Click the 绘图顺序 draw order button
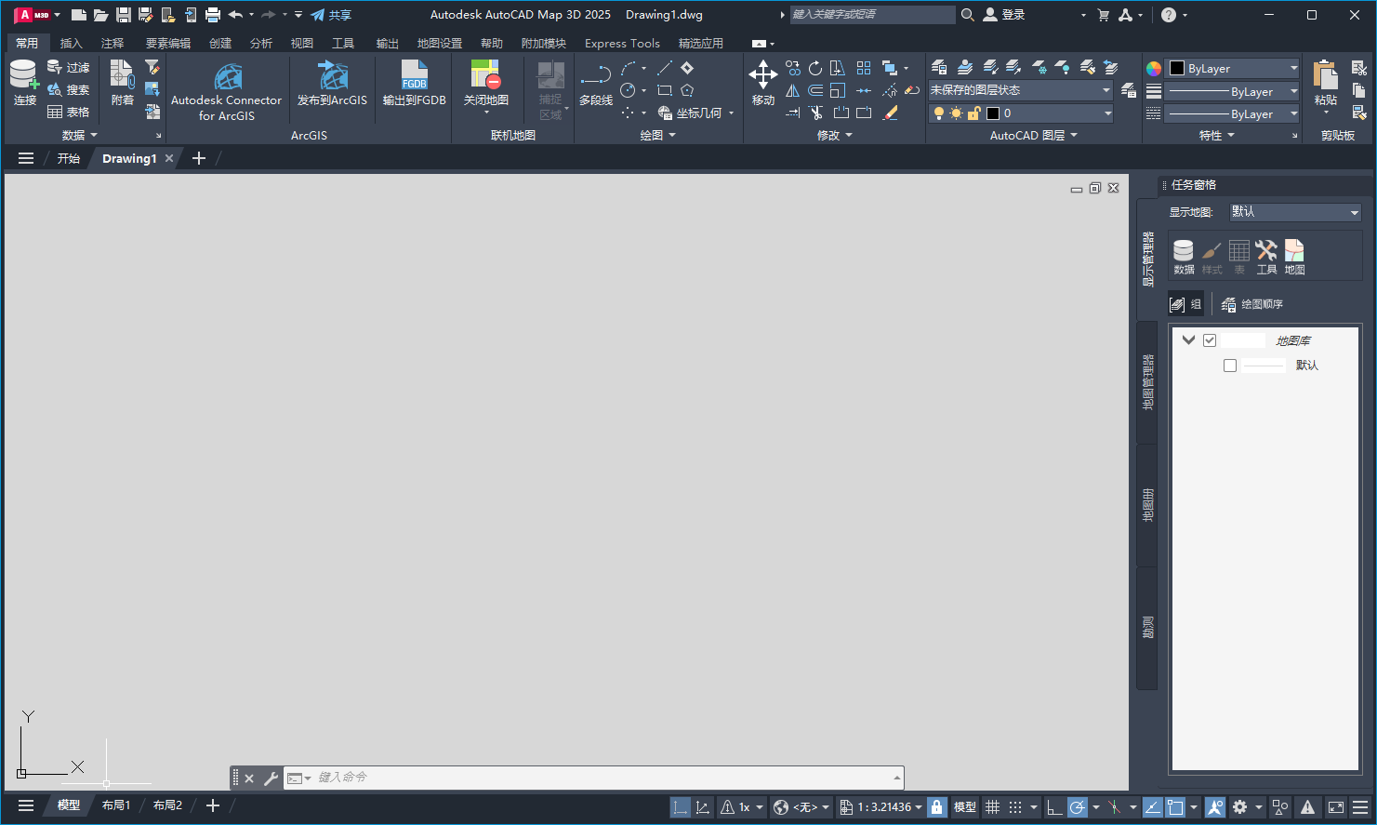The width and height of the screenshot is (1377, 825). [1251, 304]
